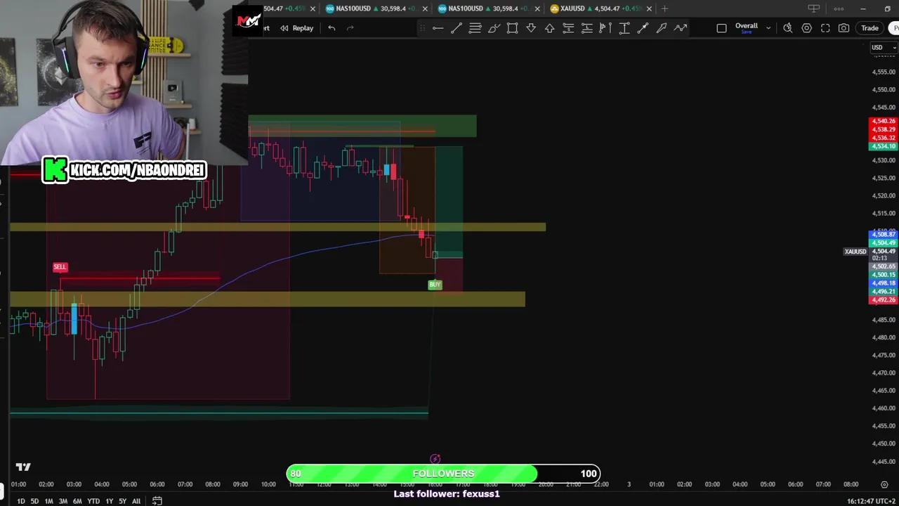Set time range to 1D
This screenshot has height=506, width=899.
pos(21,501)
